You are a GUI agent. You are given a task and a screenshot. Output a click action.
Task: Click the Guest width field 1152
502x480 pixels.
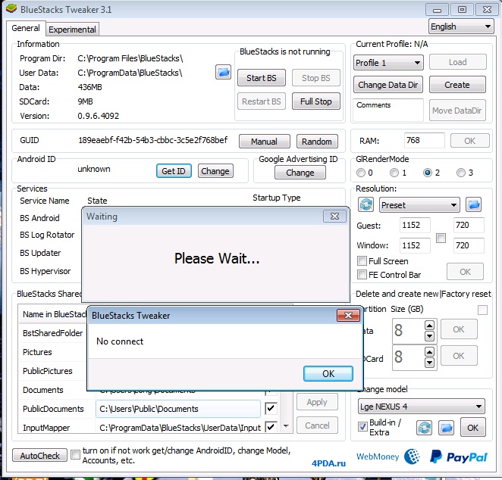[x=415, y=225]
